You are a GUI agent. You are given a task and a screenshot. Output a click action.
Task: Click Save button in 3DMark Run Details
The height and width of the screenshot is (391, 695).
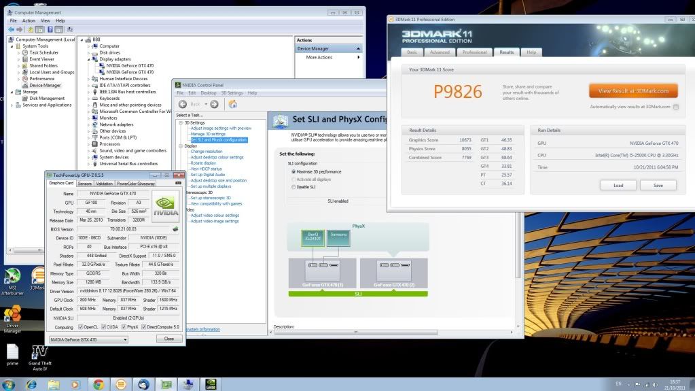(x=658, y=185)
